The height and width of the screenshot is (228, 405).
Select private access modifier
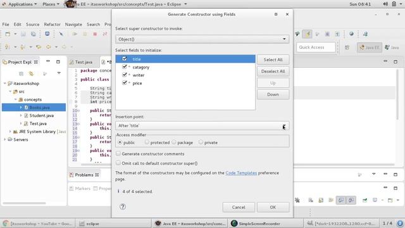click(201, 142)
